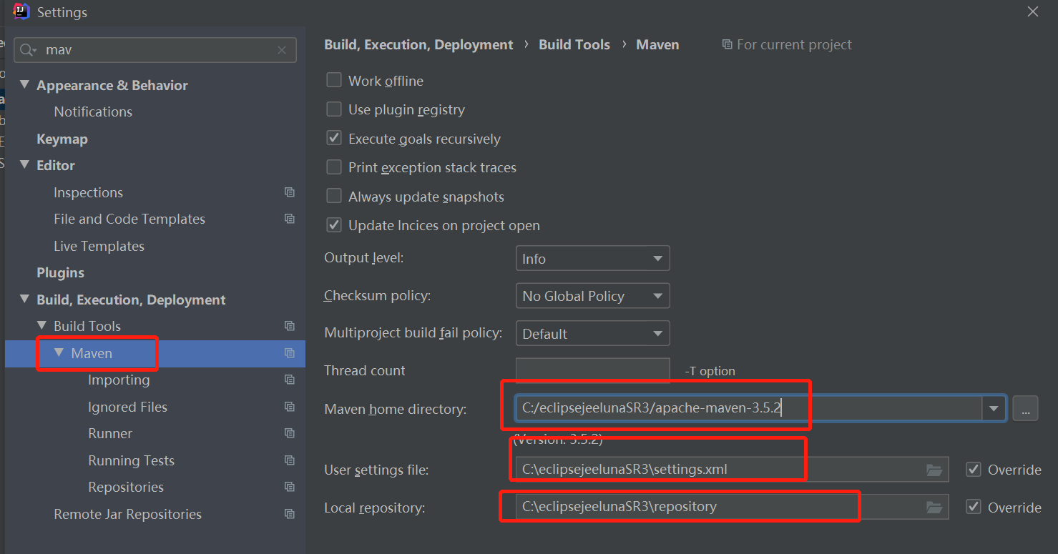Screen dimensions: 1058x554
Task: Click the folder icon for User settings file
Action: click(x=934, y=470)
